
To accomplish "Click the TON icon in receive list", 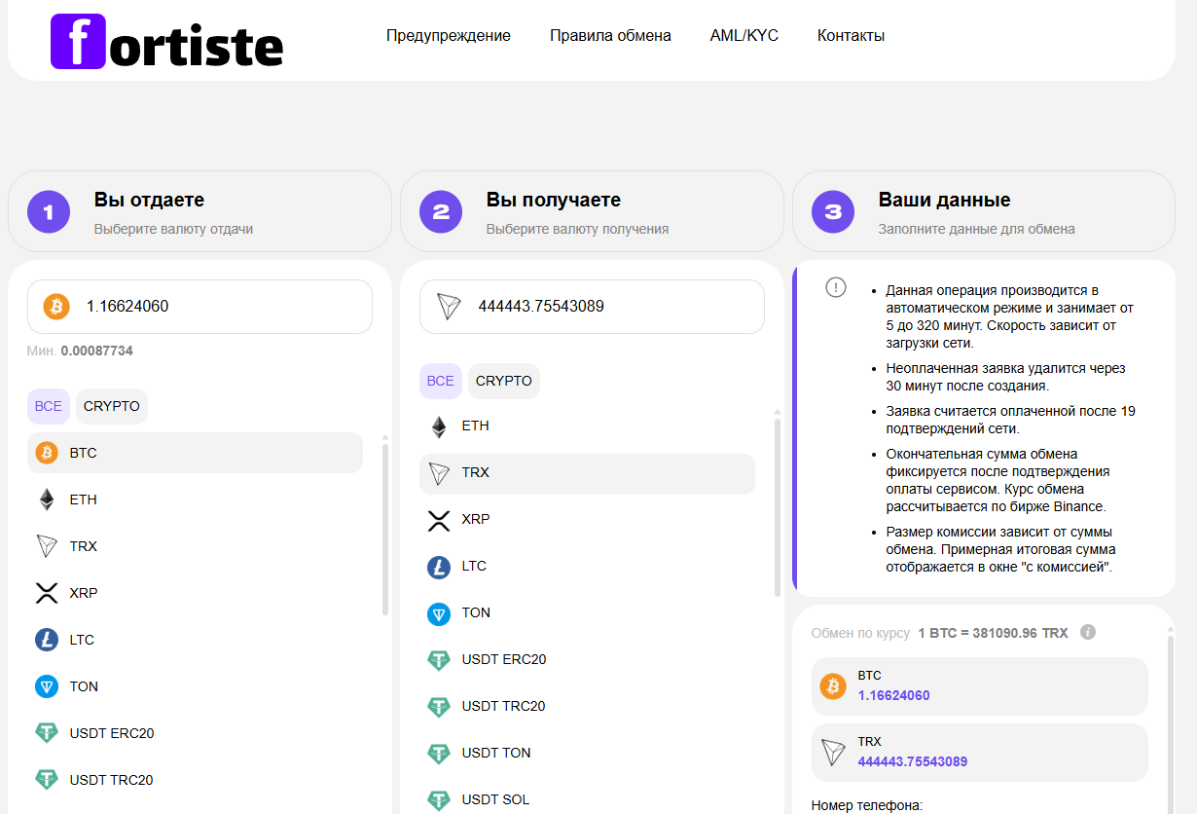I will (x=439, y=613).
